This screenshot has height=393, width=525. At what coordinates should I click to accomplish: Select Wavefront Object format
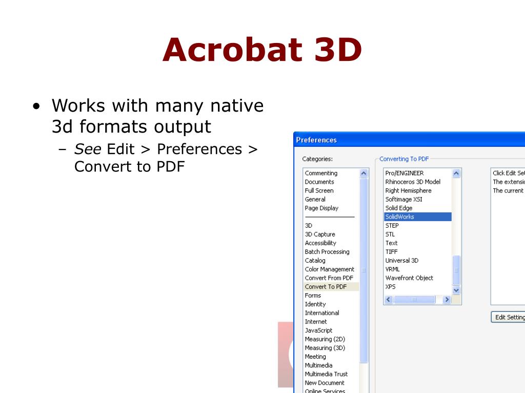tap(409, 278)
